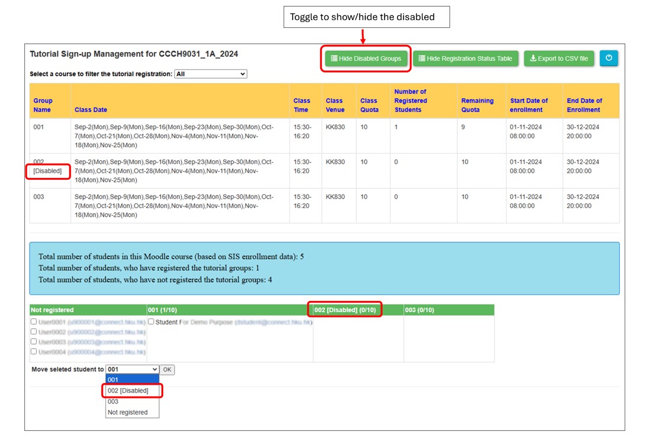646x441 pixels.
Task: Click the Export to CSV file button
Action: 558,59
